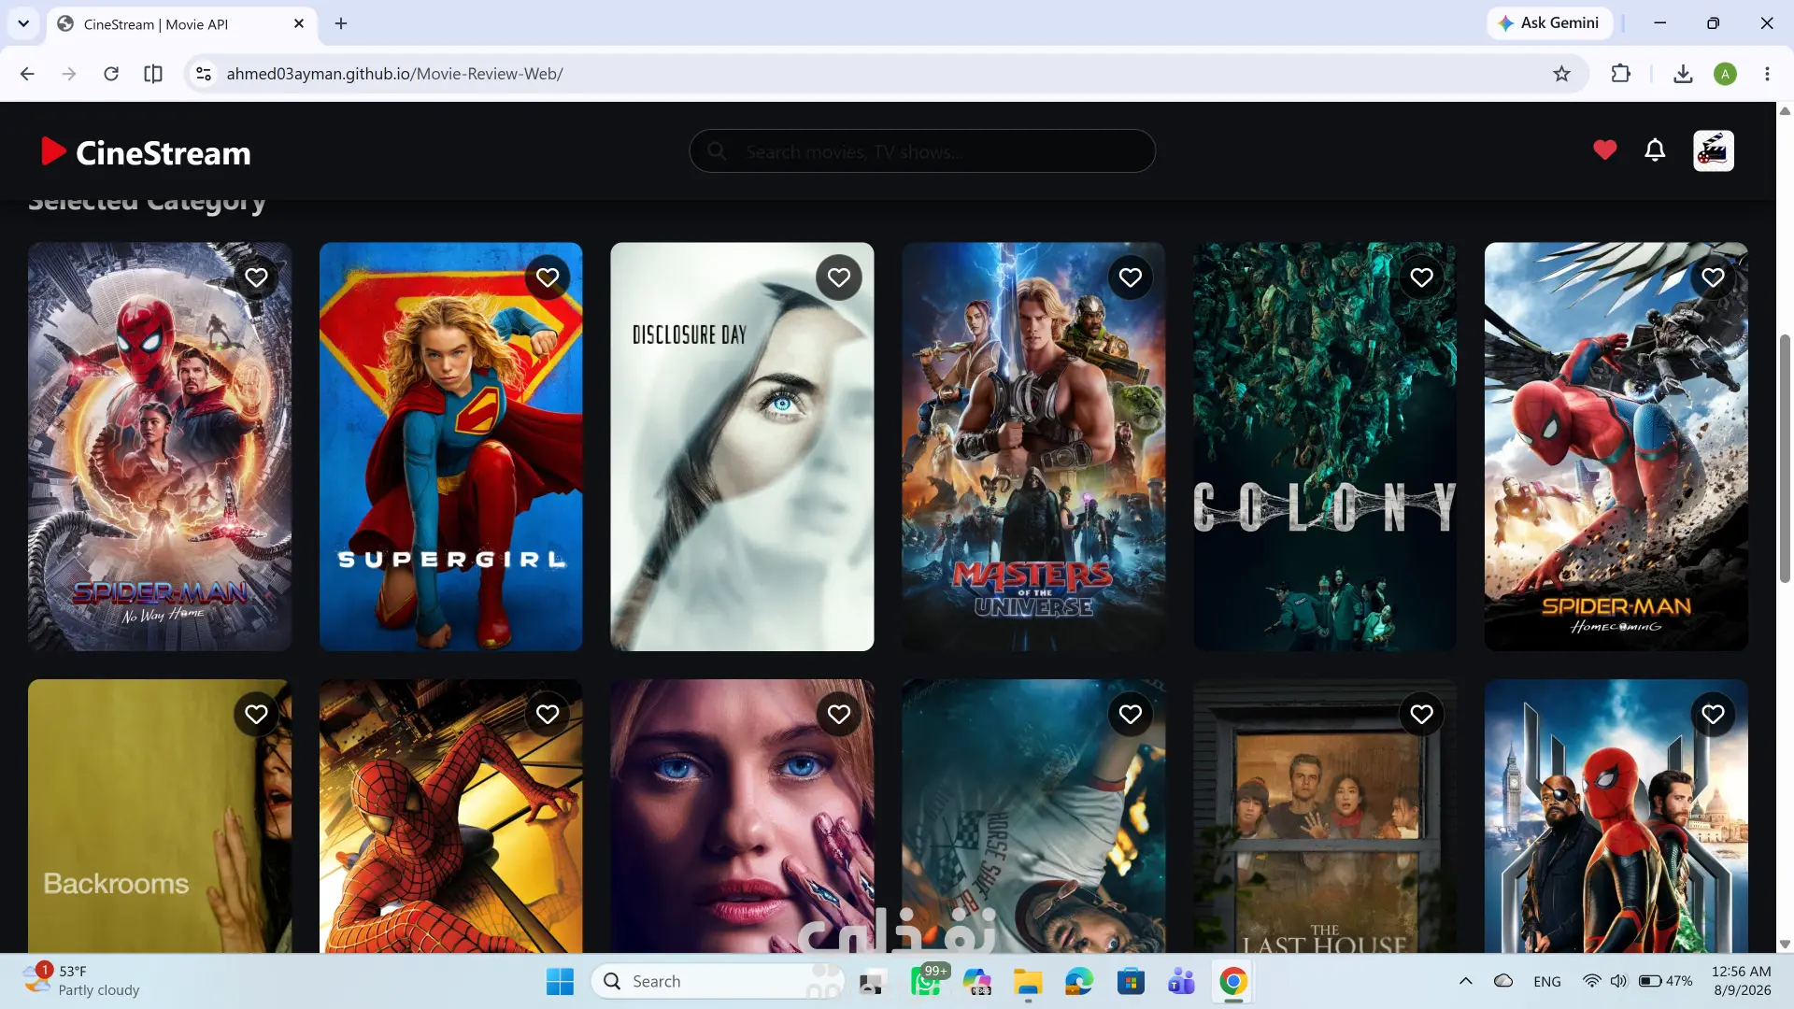Open WhatsApp from the taskbar
The height and width of the screenshot is (1009, 1794).
925,982
